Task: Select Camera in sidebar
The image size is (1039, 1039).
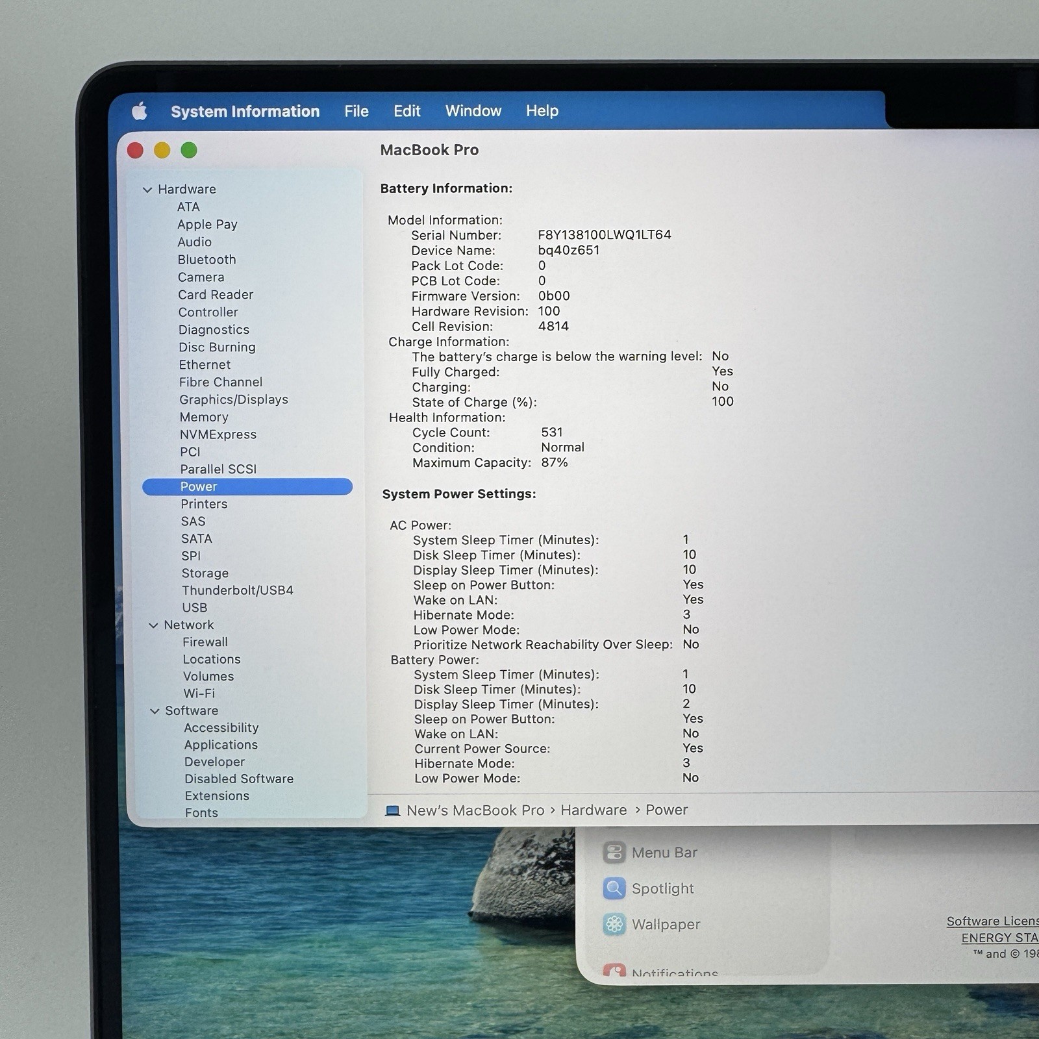Action: tap(201, 277)
